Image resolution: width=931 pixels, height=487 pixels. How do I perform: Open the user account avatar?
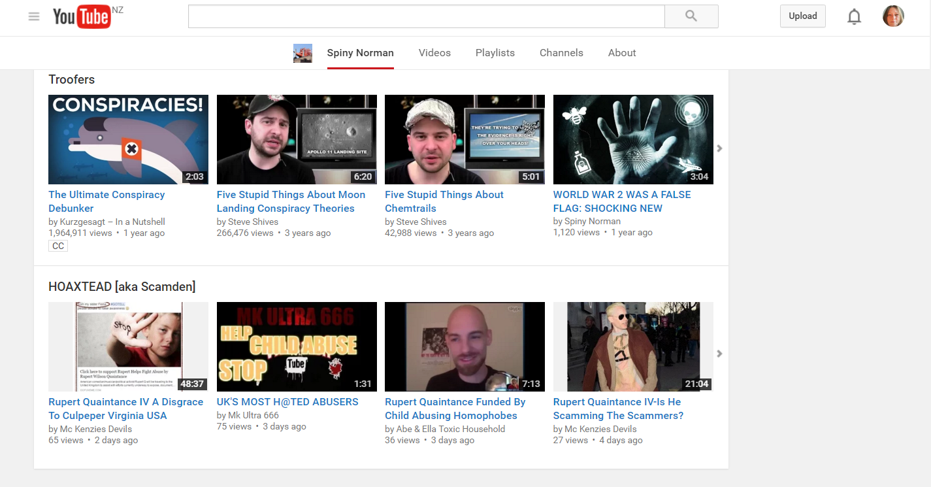[x=893, y=16]
